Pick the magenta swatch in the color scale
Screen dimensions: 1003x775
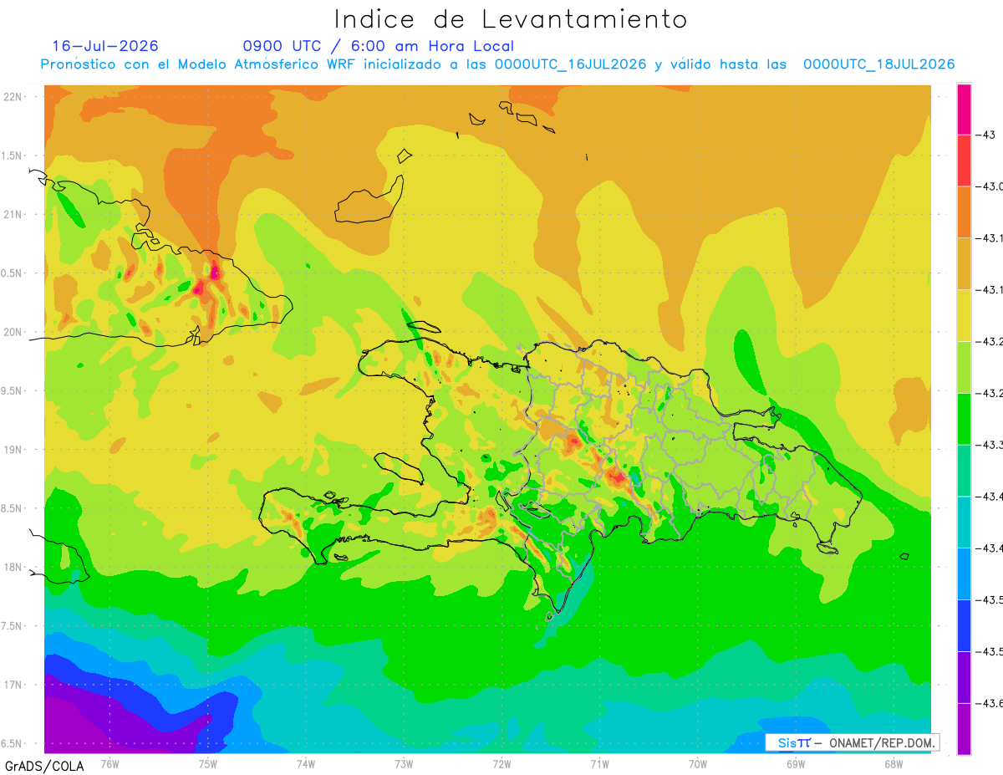point(964,109)
